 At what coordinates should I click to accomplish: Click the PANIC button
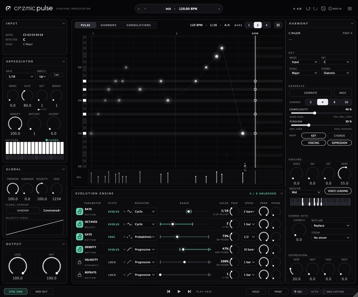278,291
